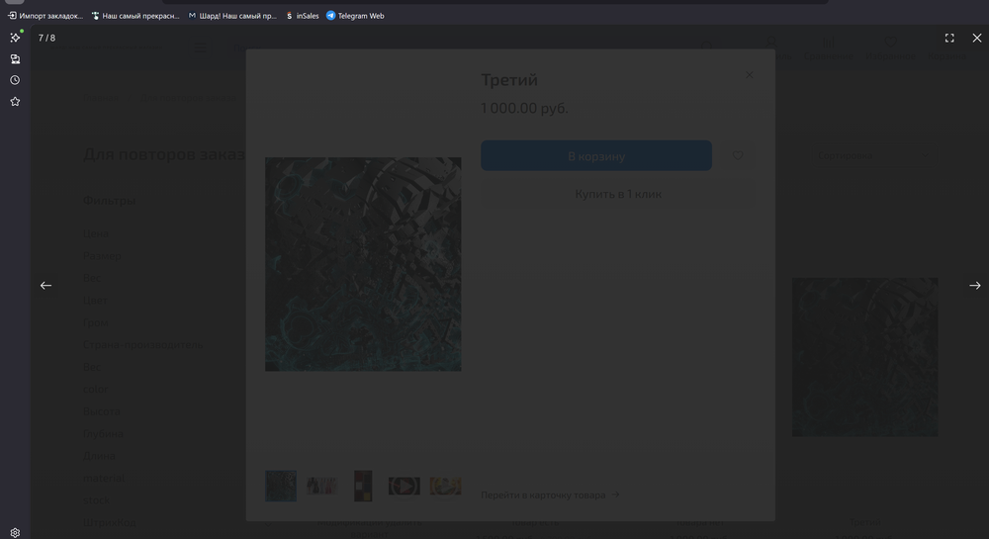Expand the stock filter
The height and width of the screenshot is (539, 989).
(97, 499)
